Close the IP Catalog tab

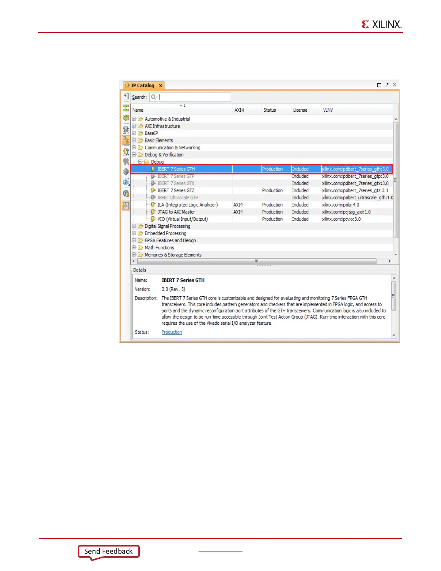[161, 85]
